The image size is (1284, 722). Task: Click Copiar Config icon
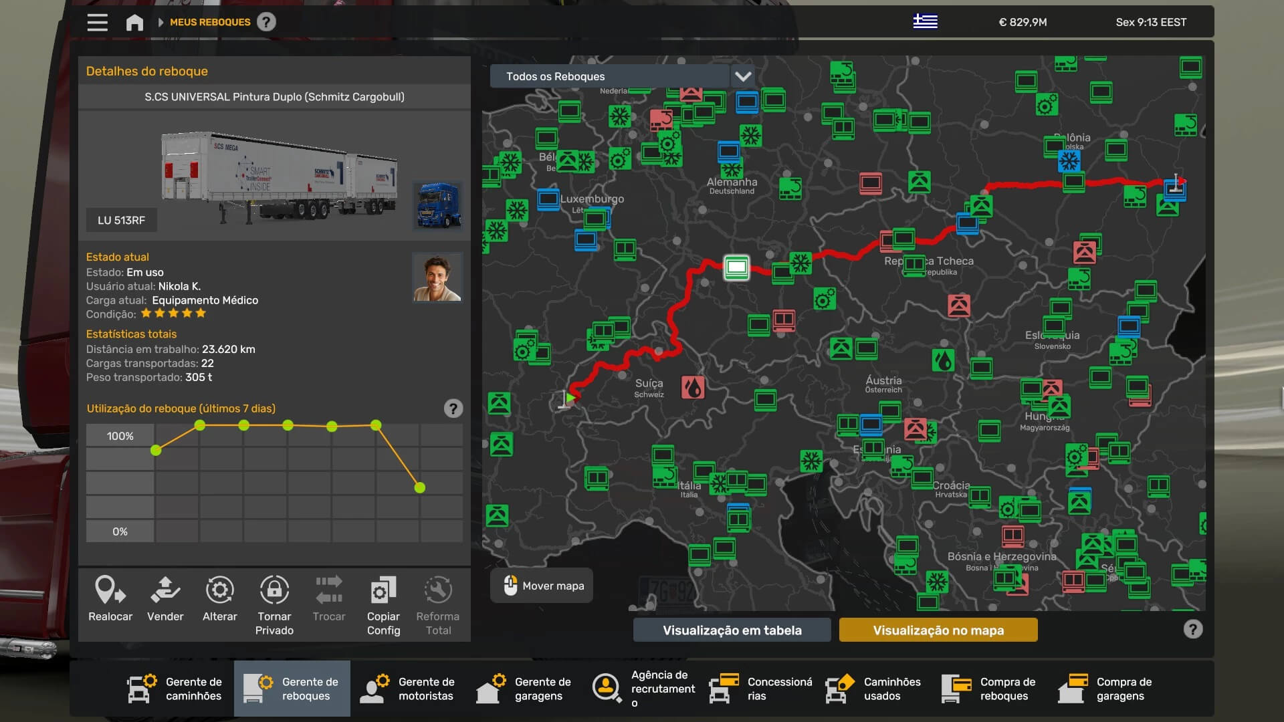click(x=383, y=591)
